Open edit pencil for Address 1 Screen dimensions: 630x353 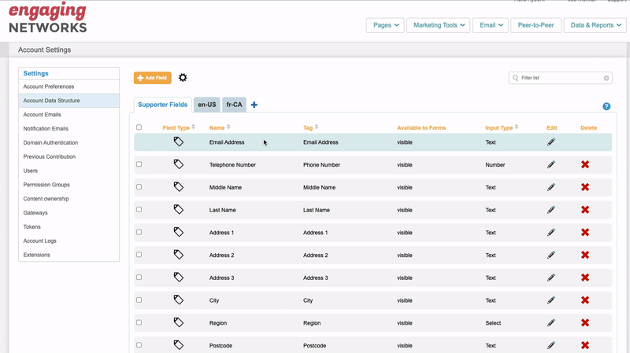point(551,233)
